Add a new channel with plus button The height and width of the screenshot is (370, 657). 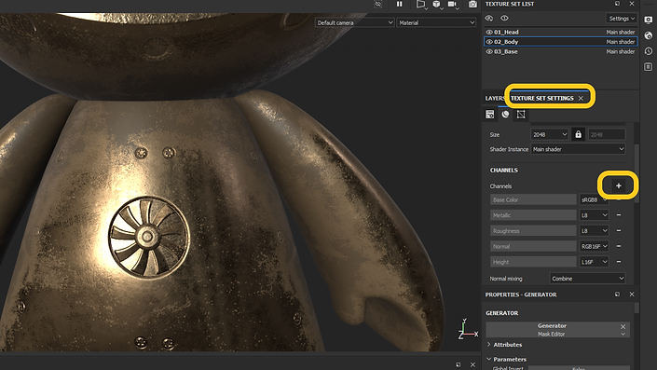619,185
